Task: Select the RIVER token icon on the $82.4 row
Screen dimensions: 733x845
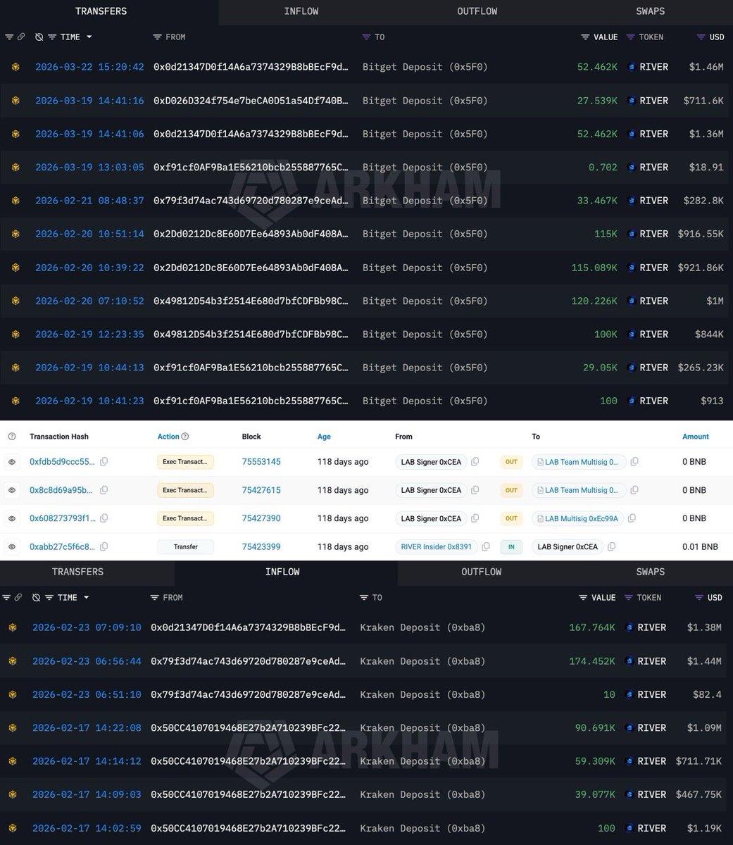Action: tap(629, 694)
